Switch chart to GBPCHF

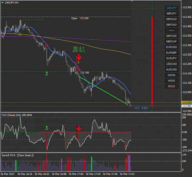click(171, 41)
